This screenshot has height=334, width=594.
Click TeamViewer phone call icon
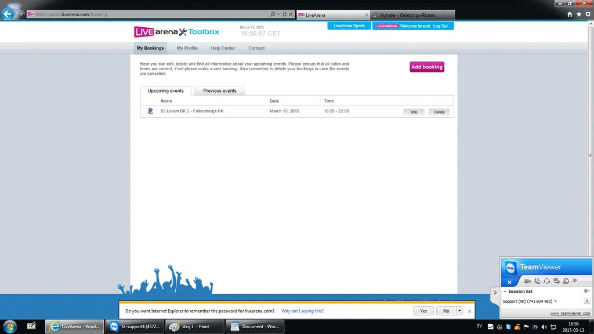537,281
